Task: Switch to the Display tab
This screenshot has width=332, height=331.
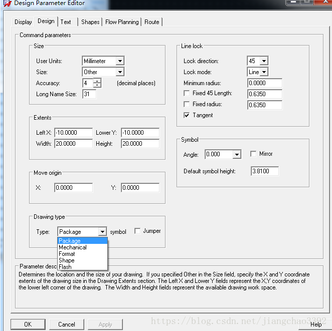Action: (23, 22)
